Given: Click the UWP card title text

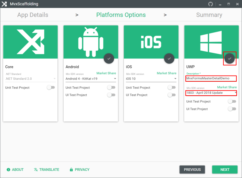Looking at the screenshot, I should pos(191,67).
